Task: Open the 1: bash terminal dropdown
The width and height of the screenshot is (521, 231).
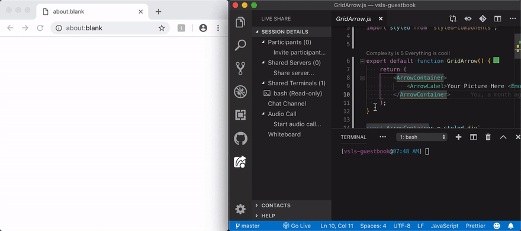Action: pyautogui.click(x=422, y=137)
